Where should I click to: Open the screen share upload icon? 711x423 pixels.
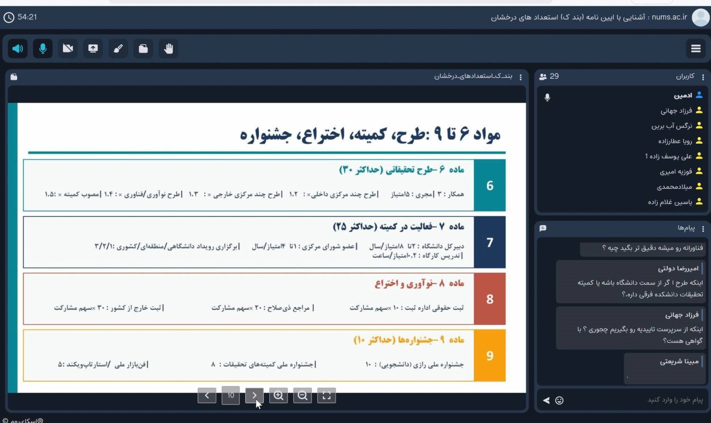(93, 48)
